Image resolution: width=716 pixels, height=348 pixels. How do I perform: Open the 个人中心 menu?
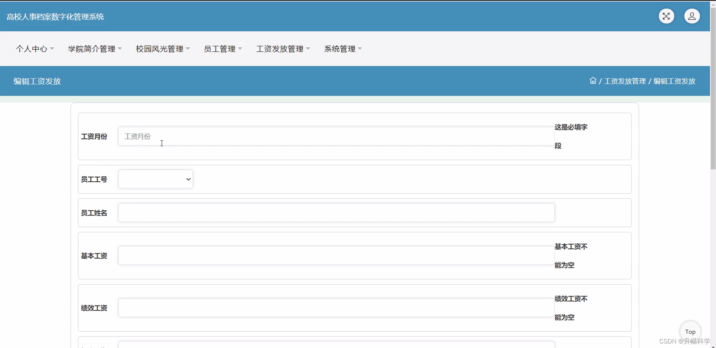point(34,48)
